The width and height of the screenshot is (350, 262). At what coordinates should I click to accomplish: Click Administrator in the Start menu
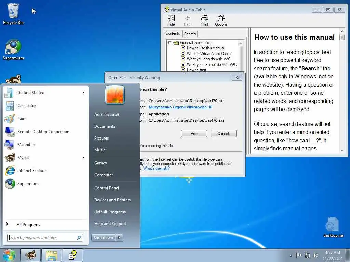click(x=107, y=114)
